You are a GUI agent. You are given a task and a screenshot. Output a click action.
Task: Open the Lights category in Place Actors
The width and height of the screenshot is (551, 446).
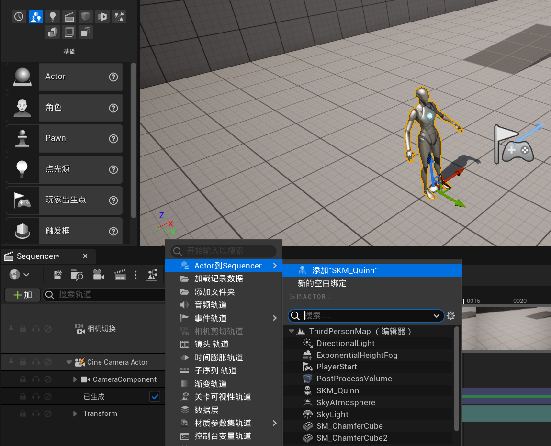(x=53, y=17)
